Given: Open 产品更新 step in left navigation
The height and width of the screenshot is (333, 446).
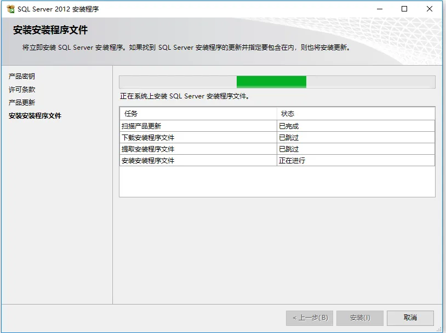Looking at the screenshot, I should point(22,103).
